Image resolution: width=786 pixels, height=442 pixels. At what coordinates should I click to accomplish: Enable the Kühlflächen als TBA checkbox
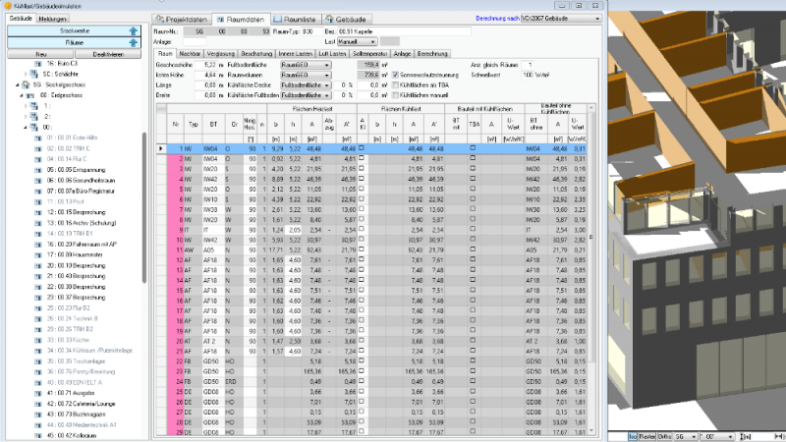[395, 84]
